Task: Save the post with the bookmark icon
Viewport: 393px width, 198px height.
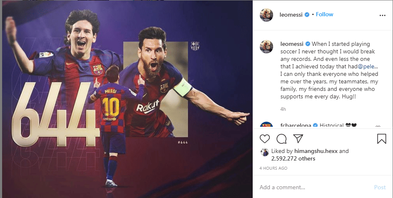Action: click(381, 139)
